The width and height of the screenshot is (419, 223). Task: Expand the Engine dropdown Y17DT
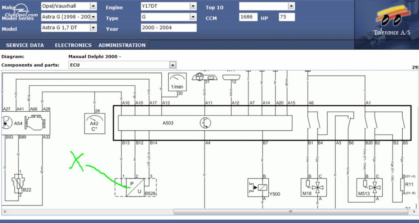[169, 6]
